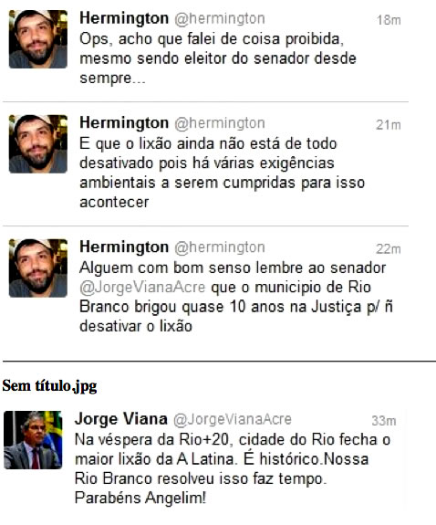Open the 22m timestamp permalink
Viewport: 436px width, 525px height.
click(x=389, y=249)
